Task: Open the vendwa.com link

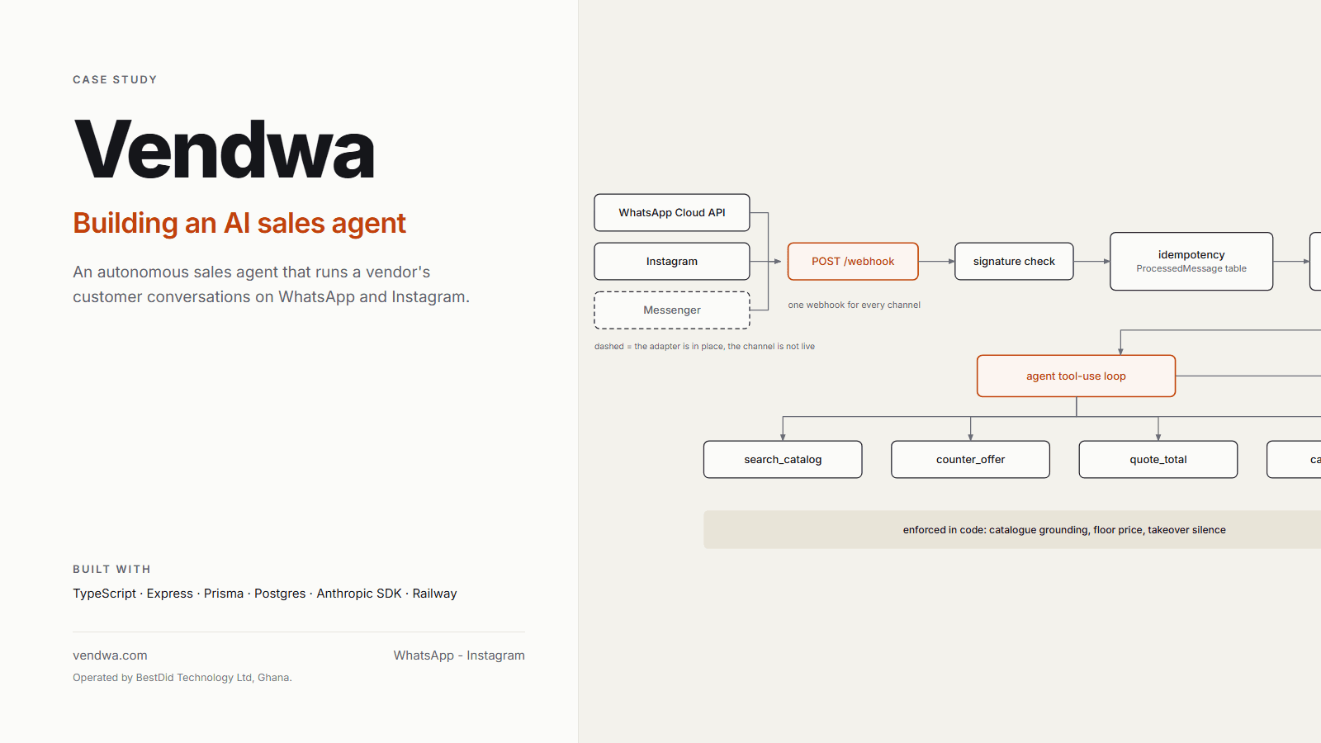Action: [110, 655]
